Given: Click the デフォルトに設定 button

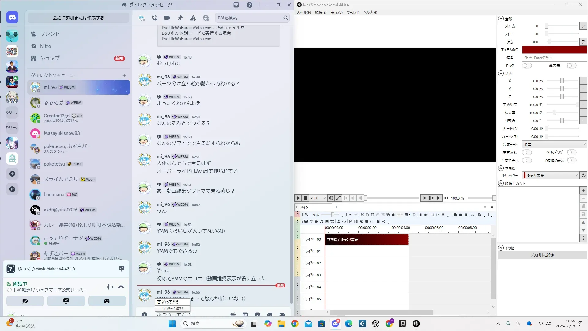Looking at the screenshot, I should [x=542, y=255].
